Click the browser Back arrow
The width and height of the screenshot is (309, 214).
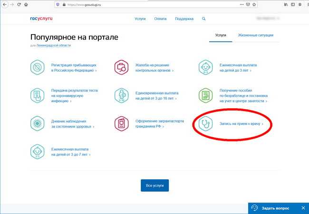[x=5, y=5]
